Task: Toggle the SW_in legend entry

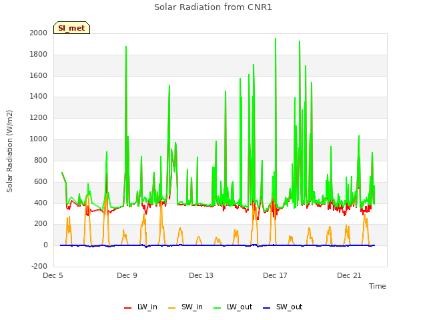Action: point(185,307)
